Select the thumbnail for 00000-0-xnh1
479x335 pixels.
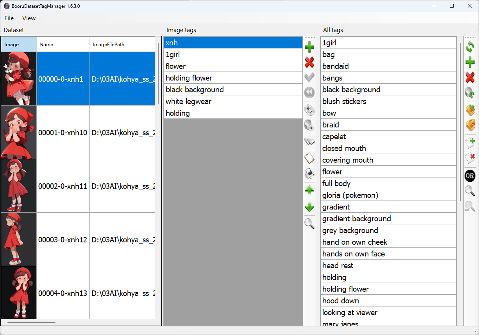(19, 79)
